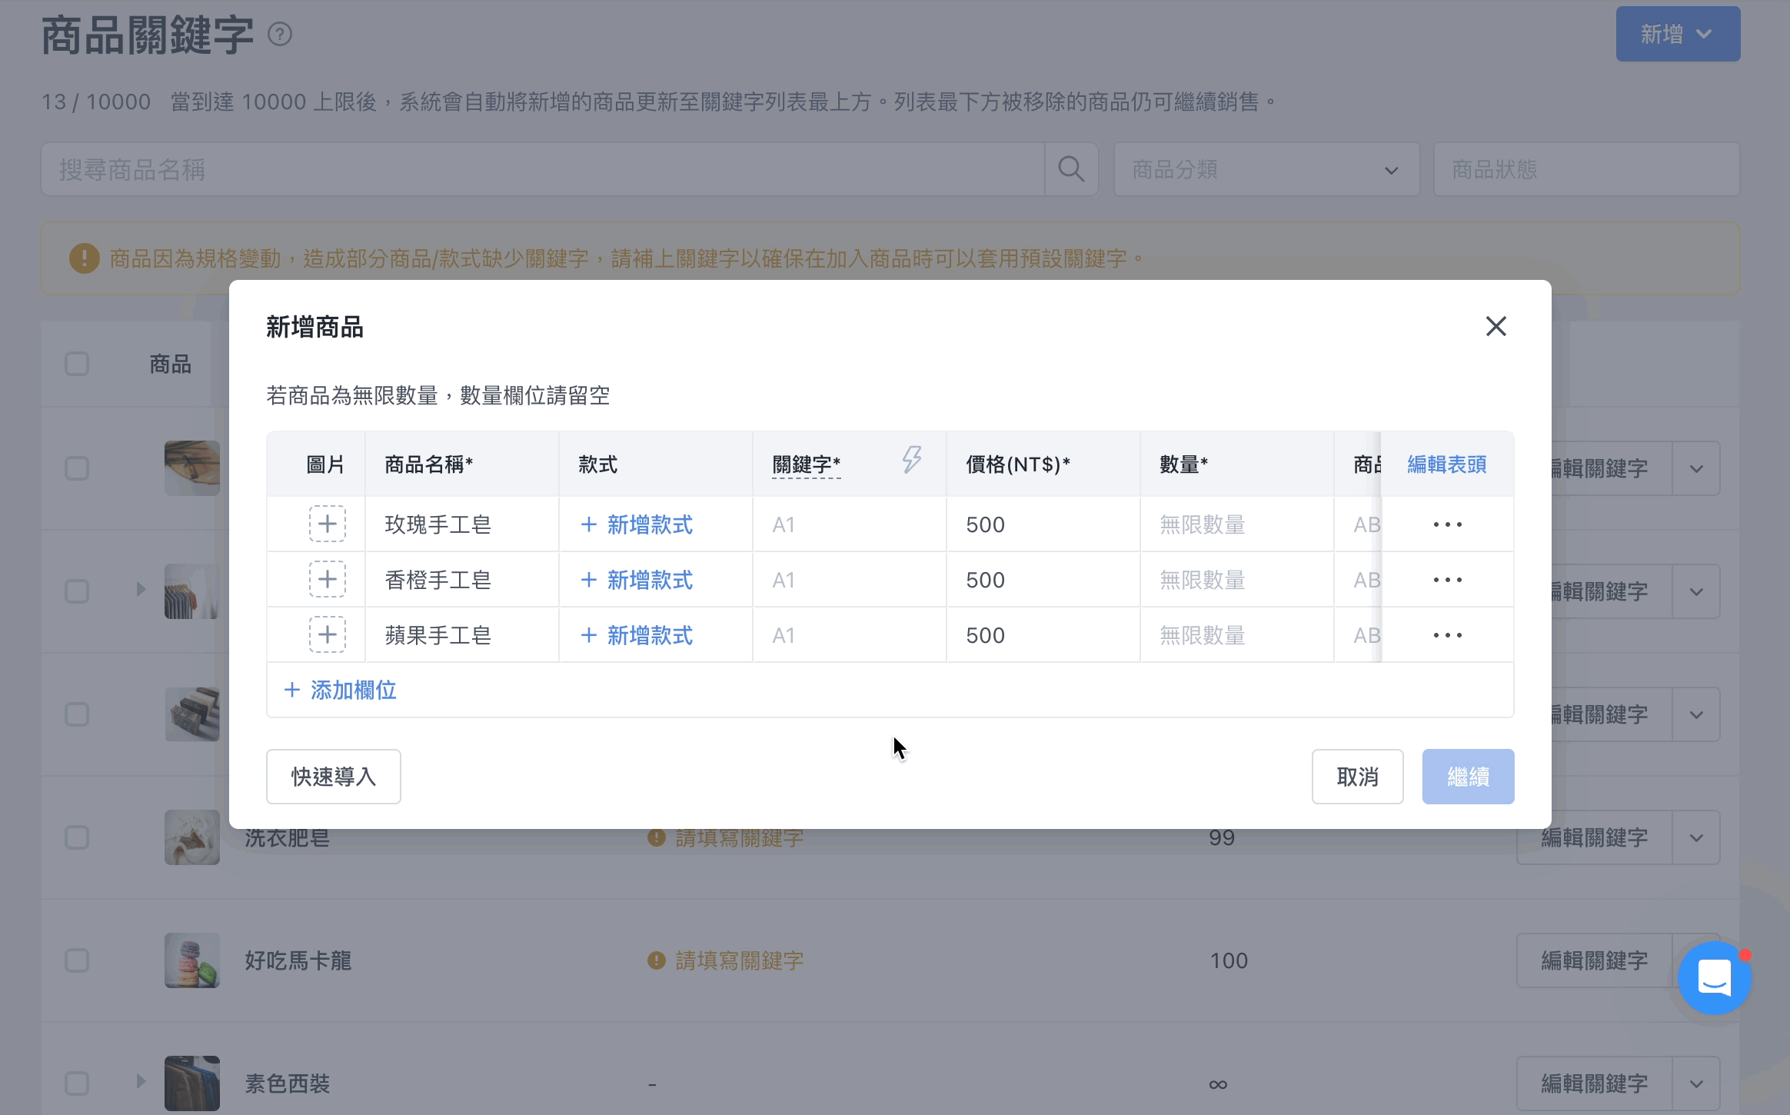The height and width of the screenshot is (1115, 1790).
Task: Click keyword field for 蘋果手工皂
Action: (849, 635)
